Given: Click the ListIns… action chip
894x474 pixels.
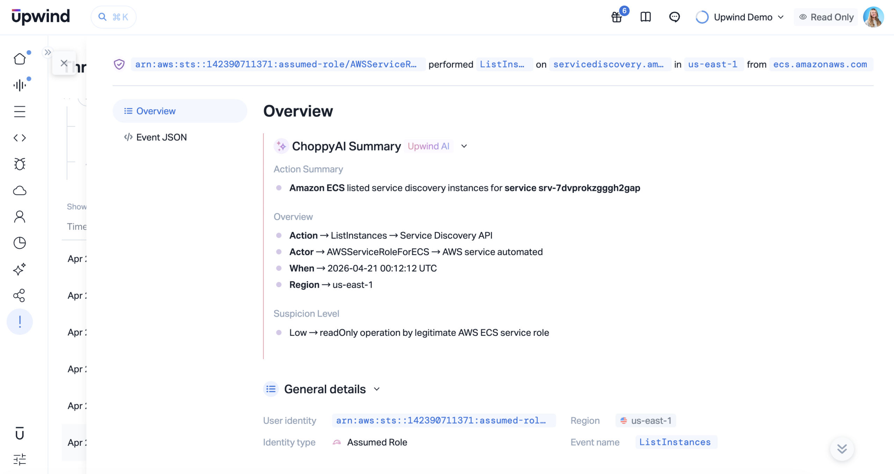Looking at the screenshot, I should tap(504, 64).
